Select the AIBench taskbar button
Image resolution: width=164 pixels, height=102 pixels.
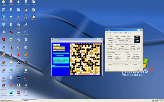coord(13,101)
